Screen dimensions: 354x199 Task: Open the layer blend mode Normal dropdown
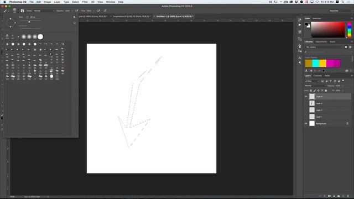[x=315, y=86]
